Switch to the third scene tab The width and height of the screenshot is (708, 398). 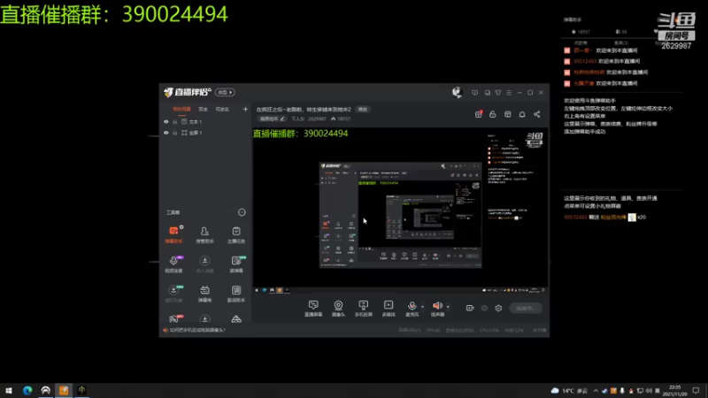222,109
